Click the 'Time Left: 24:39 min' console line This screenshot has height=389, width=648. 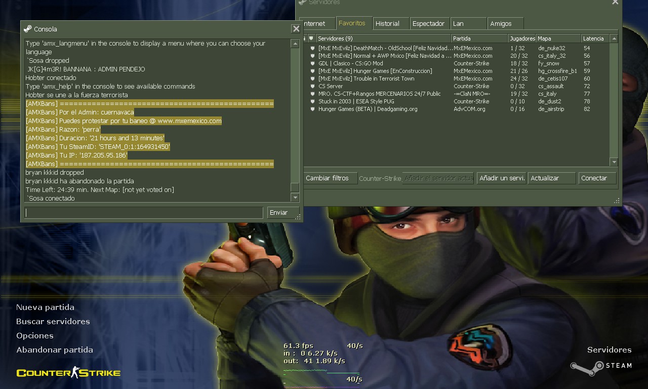100,190
